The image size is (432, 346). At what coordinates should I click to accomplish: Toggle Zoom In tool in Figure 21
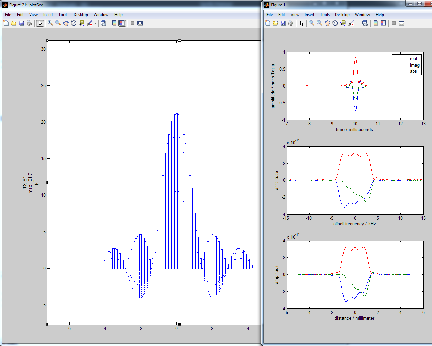pos(50,23)
